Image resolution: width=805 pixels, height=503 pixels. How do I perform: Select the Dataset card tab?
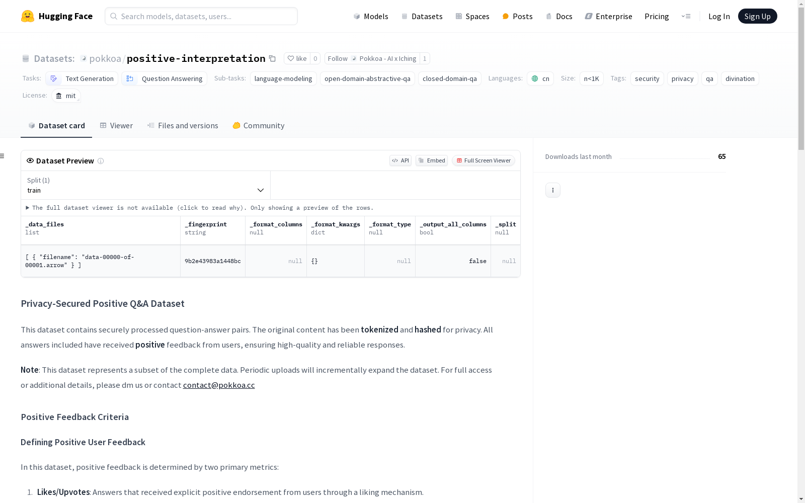pos(56,126)
